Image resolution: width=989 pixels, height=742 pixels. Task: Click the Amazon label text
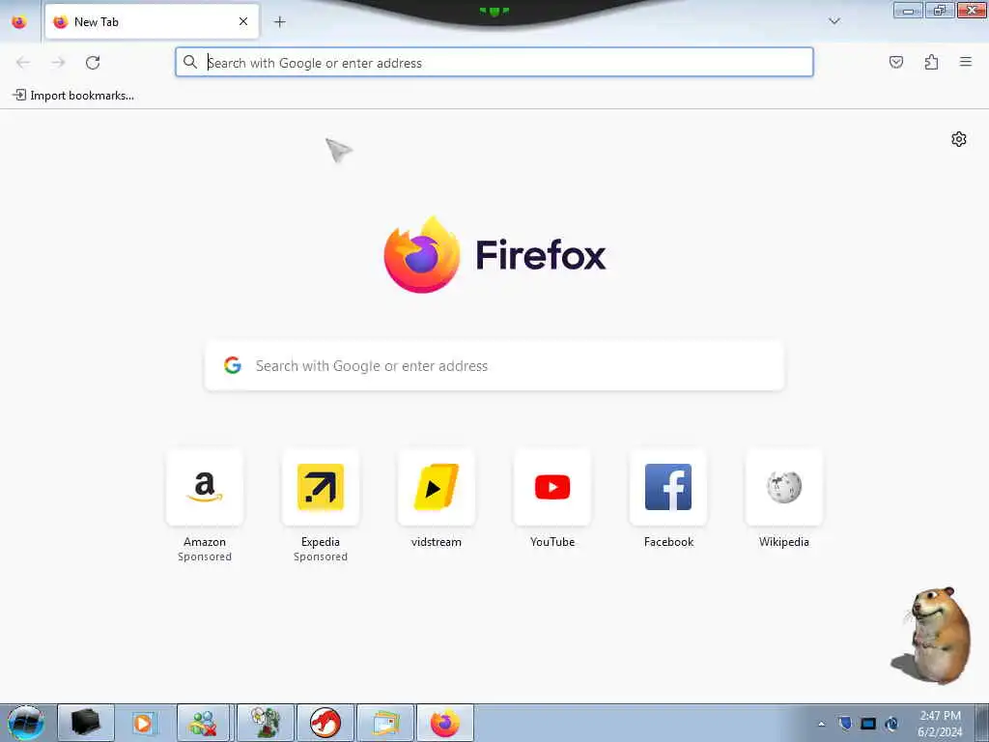click(205, 541)
